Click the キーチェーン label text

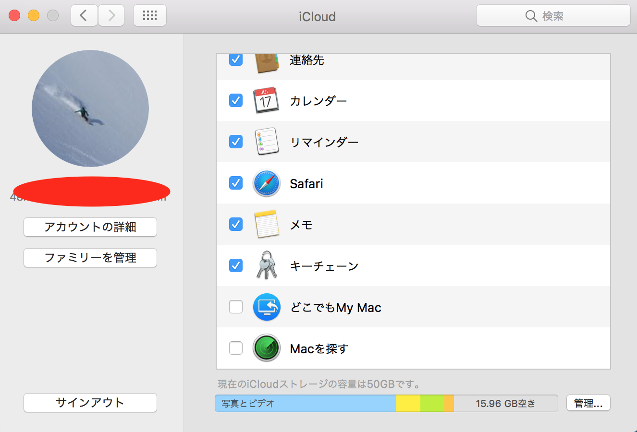pyautogui.click(x=324, y=266)
